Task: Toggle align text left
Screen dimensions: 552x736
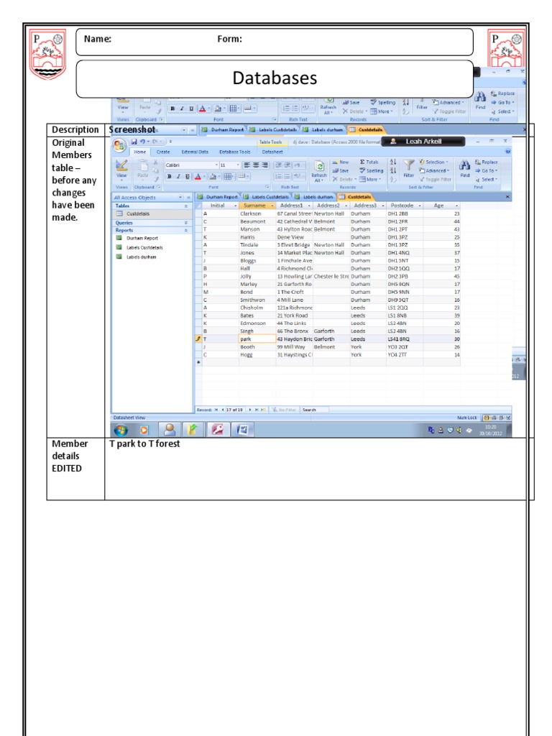Action: [x=247, y=165]
